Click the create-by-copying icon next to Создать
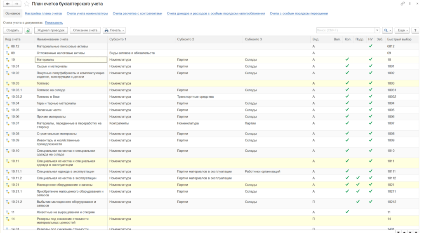Screen dimensions: 422x233 (28, 31)
